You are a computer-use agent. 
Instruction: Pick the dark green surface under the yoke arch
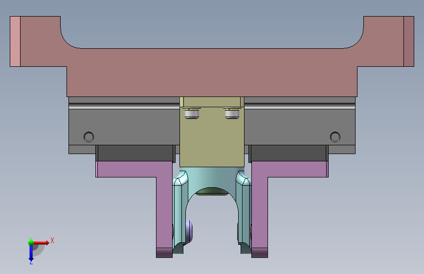[212, 192]
